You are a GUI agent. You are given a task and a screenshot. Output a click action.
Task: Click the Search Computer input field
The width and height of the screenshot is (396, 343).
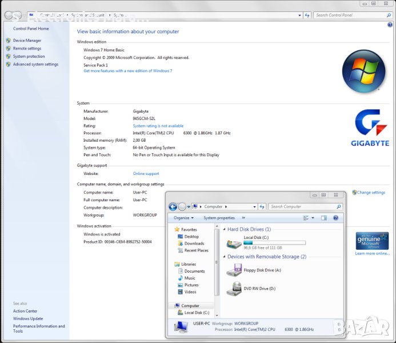tap(302, 206)
